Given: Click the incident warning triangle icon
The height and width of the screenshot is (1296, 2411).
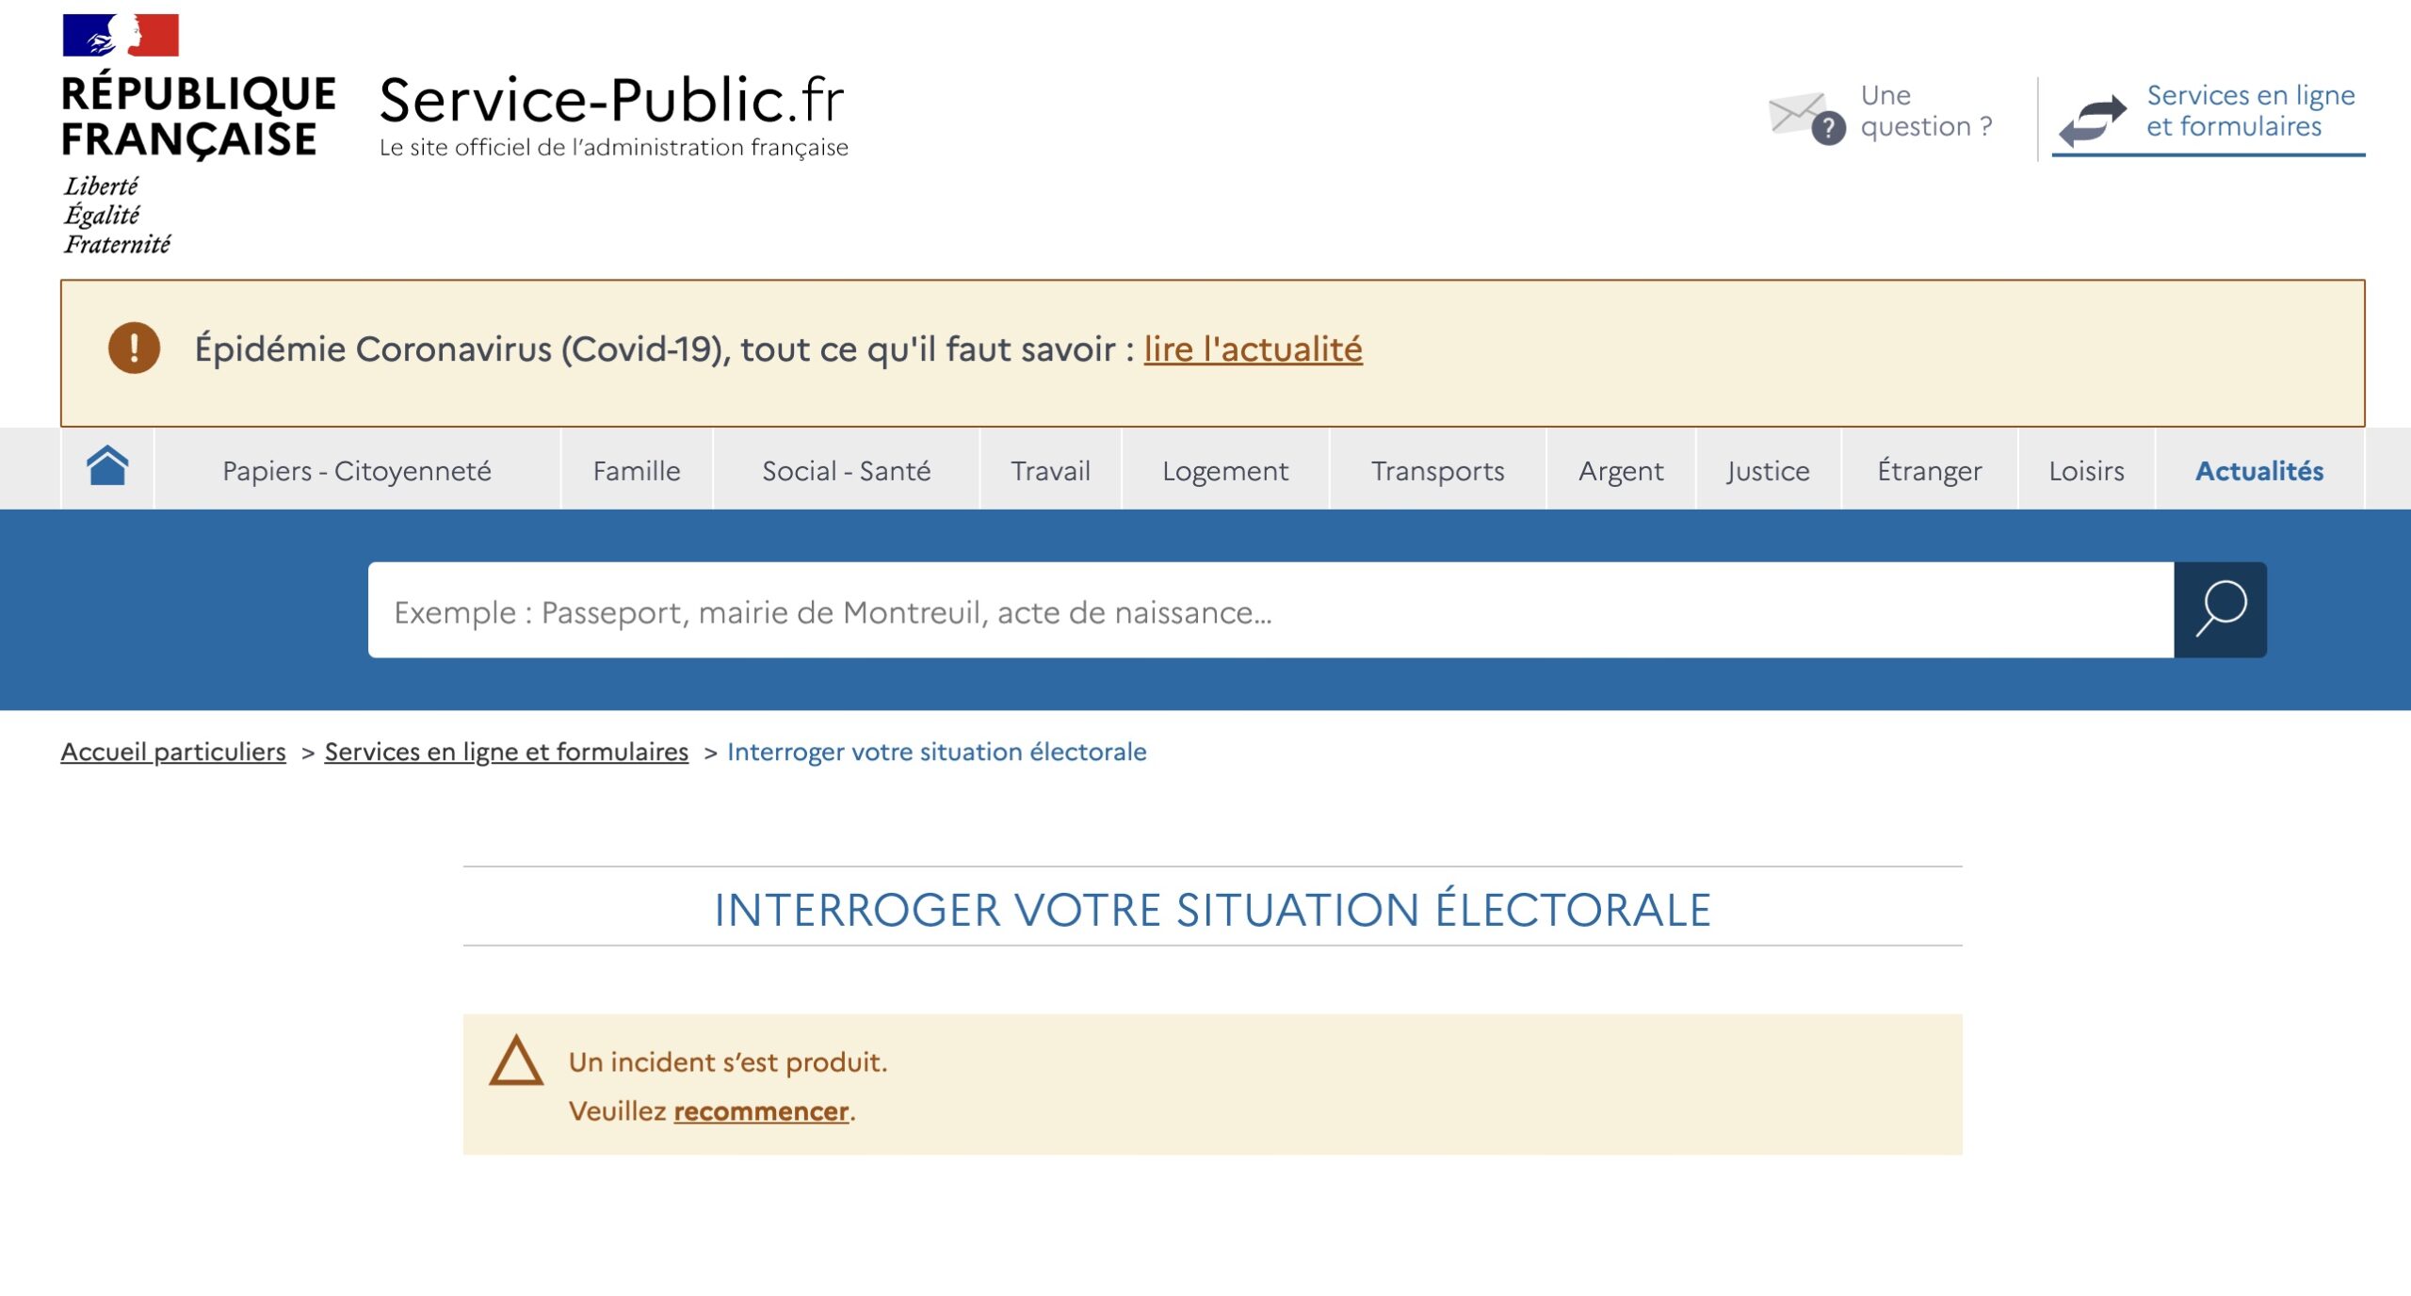Looking at the screenshot, I should tap(516, 1061).
